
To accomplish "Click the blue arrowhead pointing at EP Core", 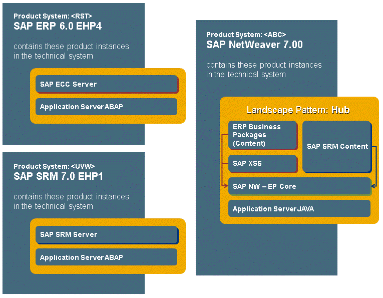I will click(373, 186).
